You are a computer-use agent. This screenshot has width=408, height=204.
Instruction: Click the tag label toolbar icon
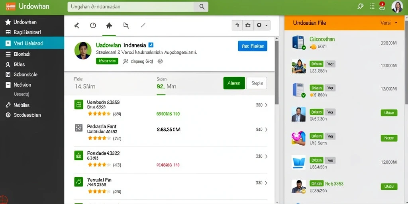click(126, 25)
